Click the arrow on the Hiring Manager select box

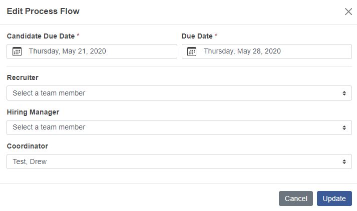pos(344,127)
